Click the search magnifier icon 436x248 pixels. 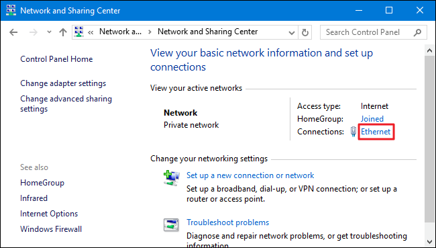click(x=417, y=33)
